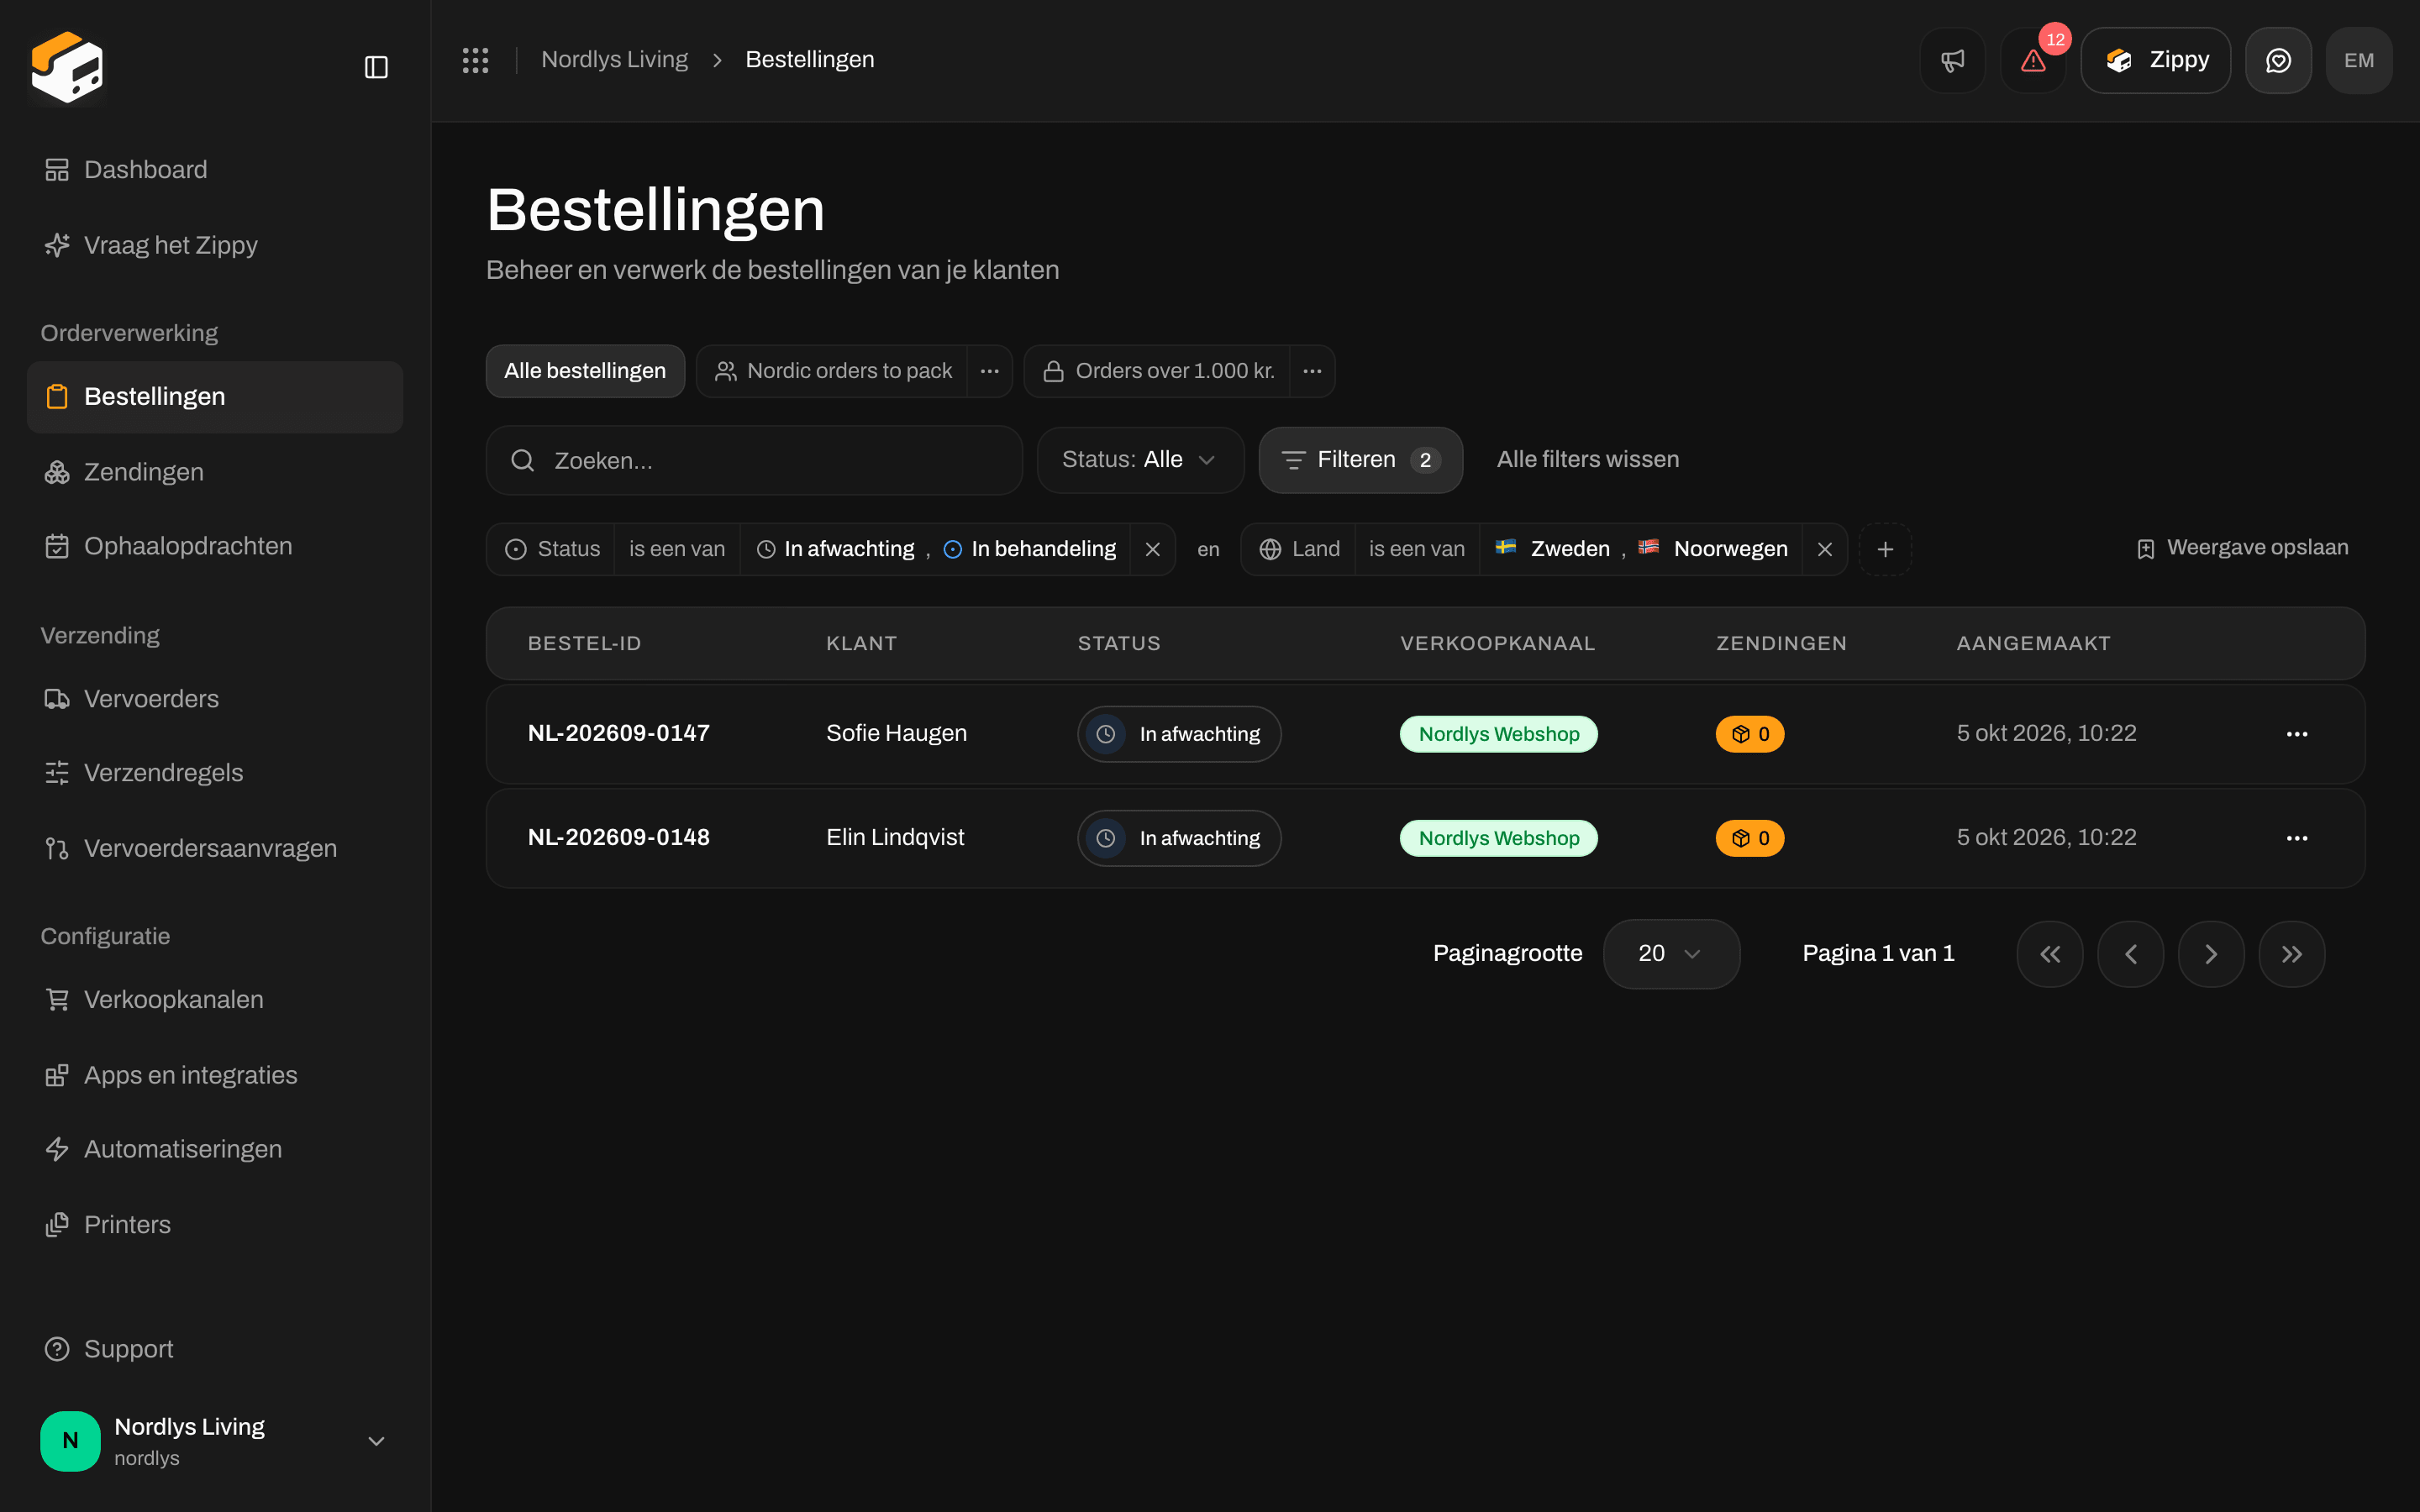The height and width of the screenshot is (1512, 2420).
Task: Open row actions menu for NL-202609-0148
Action: tap(2297, 838)
